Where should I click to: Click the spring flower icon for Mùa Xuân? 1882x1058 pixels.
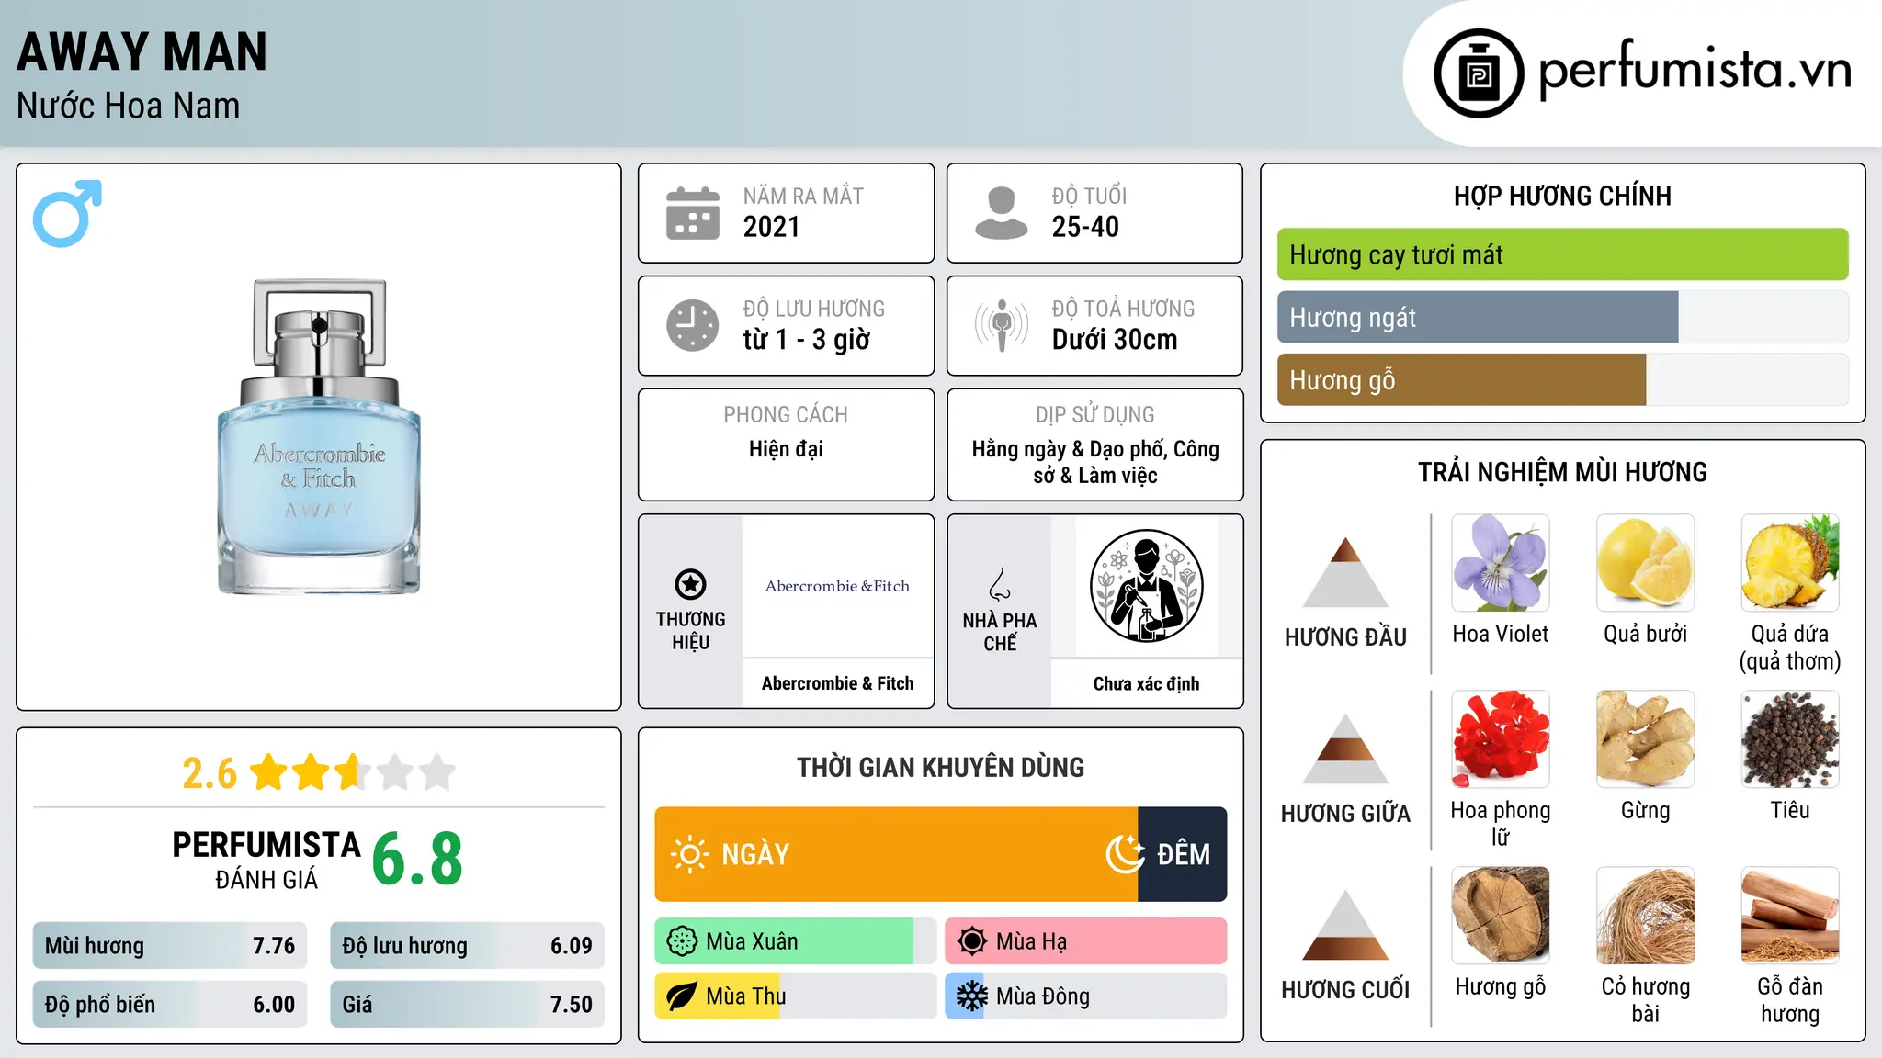point(682,941)
